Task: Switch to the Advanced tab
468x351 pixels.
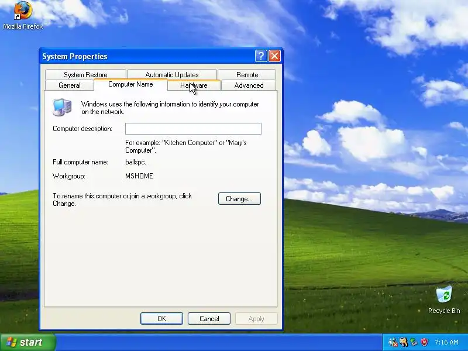Action: click(x=249, y=85)
